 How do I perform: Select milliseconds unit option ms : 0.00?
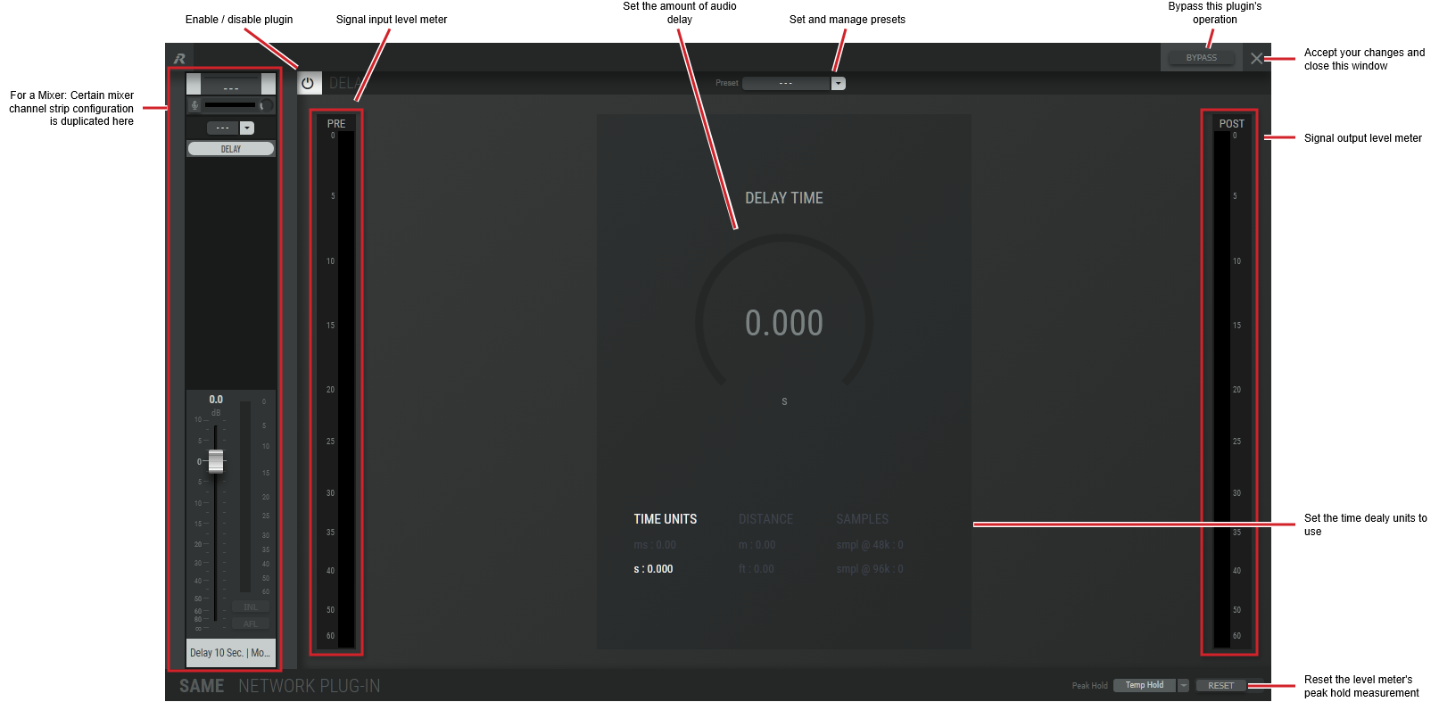tap(655, 545)
